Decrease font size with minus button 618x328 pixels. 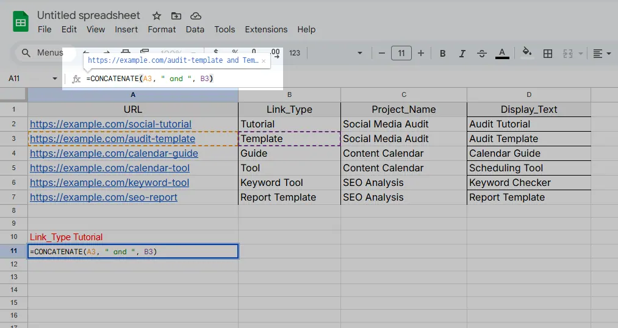click(x=382, y=54)
